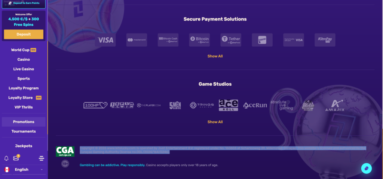Open the Aloha Gaming studio logo
This screenshot has height=179, width=383.
(x=308, y=106)
